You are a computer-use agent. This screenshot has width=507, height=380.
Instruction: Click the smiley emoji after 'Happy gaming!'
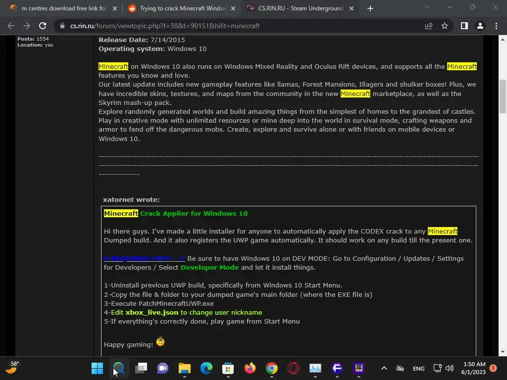pyautogui.click(x=160, y=341)
